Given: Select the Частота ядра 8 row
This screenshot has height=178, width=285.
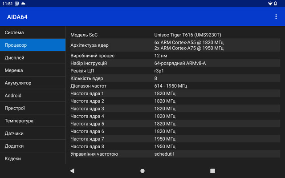Looking at the screenshot, I should [175, 146].
